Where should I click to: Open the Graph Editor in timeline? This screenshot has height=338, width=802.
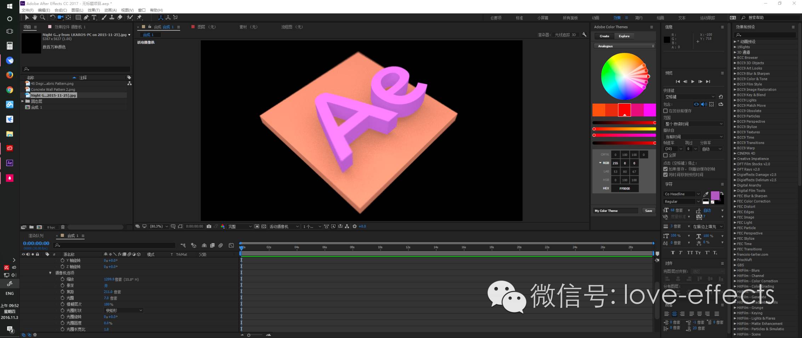(x=231, y=245)
